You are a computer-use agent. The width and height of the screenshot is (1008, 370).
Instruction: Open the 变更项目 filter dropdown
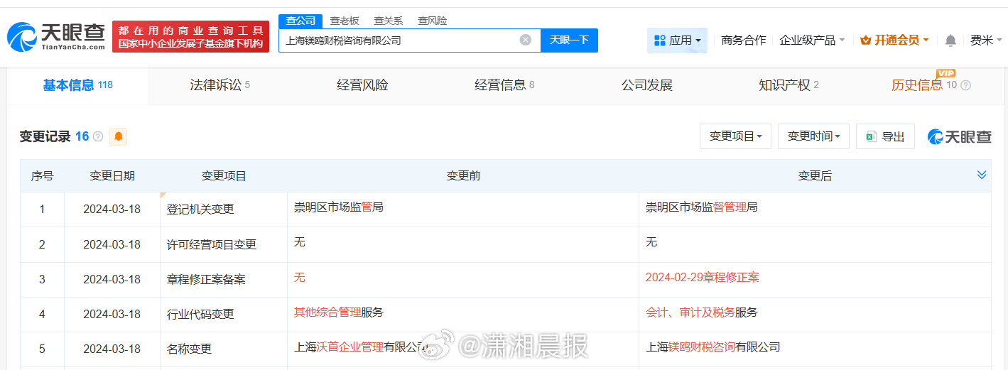[735, 136]
